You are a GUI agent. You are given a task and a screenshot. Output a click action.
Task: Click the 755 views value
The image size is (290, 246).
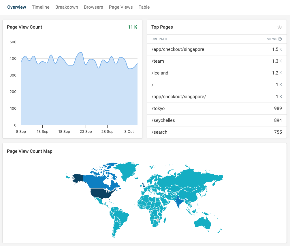pos(278,132)
